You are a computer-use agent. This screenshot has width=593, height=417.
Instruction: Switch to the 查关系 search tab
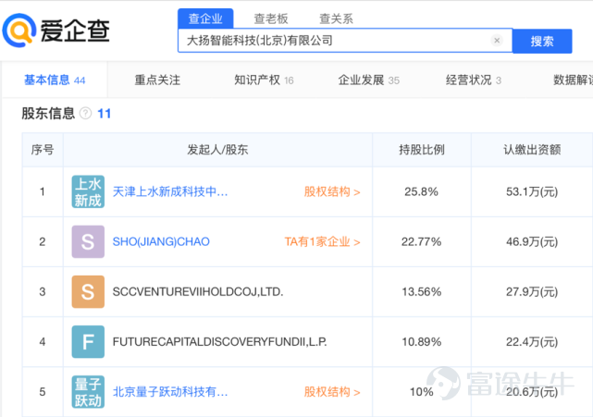(336, 18)
